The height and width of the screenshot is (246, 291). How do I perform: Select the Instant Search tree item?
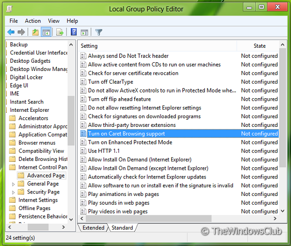click(x=27, y=102)
